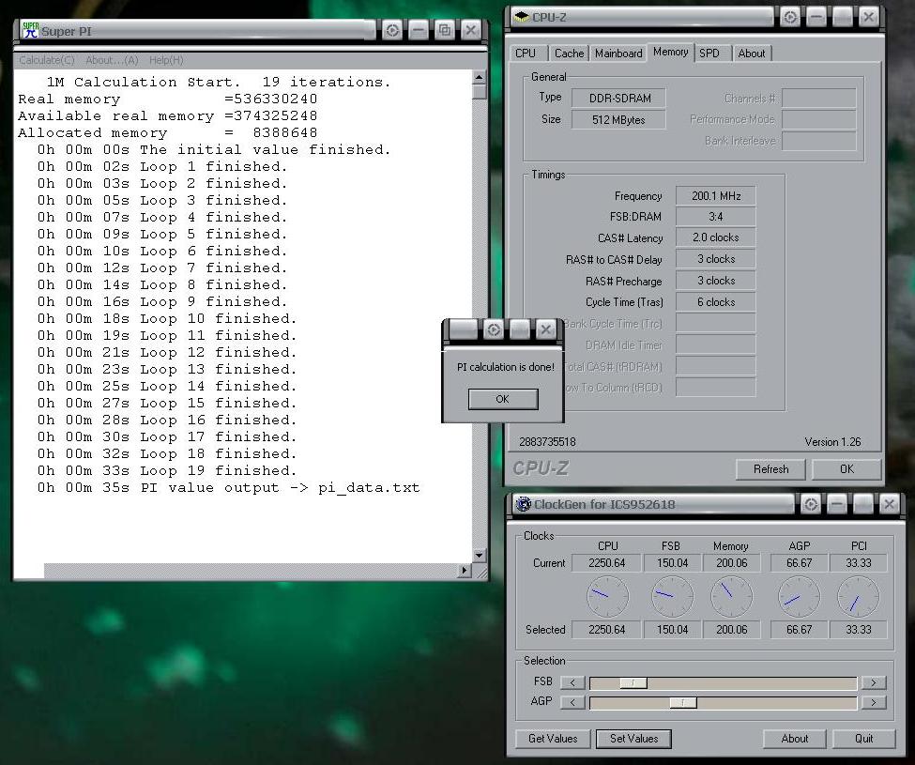The height and width of the screenshot is (765, 915).
Task: Click the ClockGen title bar icon
Action: (x=524, y=503)
